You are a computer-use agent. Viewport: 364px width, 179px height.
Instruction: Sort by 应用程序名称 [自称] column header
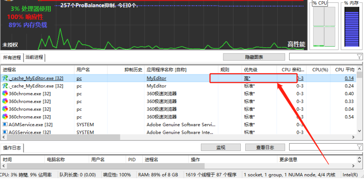point(181,70)
